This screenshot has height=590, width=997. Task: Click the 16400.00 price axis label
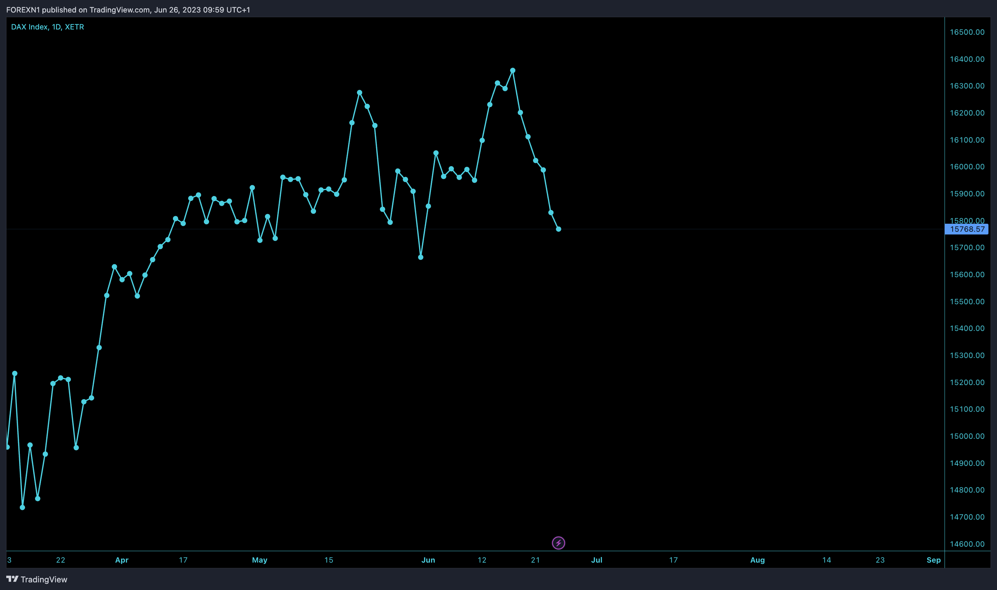coord(967,59)
